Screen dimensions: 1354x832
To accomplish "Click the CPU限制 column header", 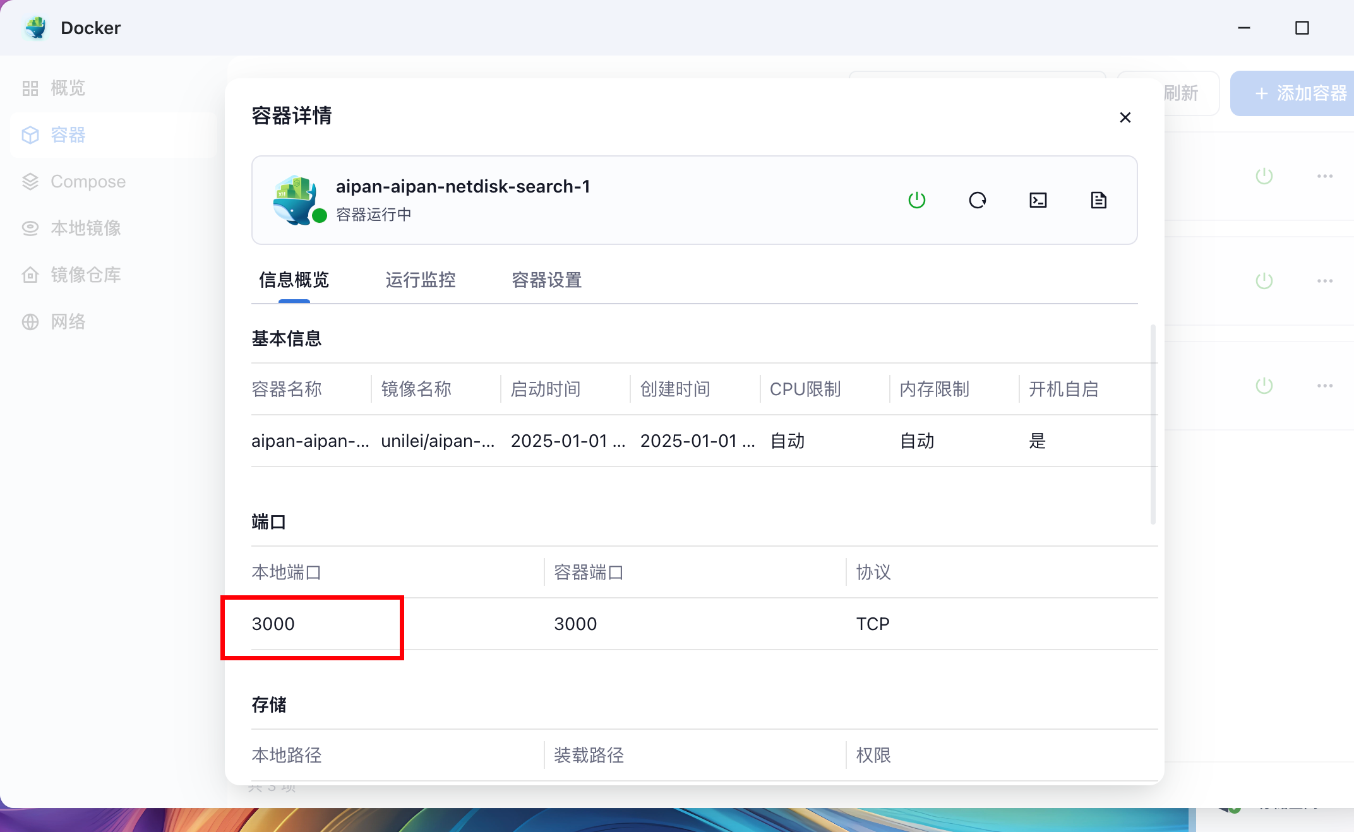I will [x=805, y=389].
